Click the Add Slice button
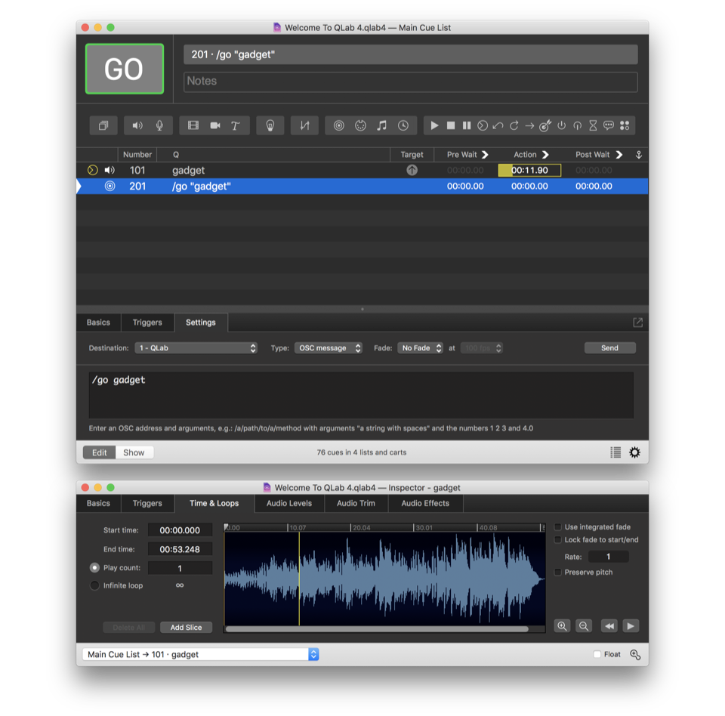Viewport: 725px width, 716px height. [x=186, y=628]
